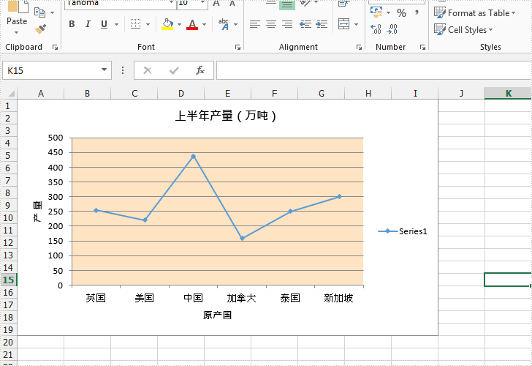Viewport: 532px width, 366px height.
Task: Select row header 21
Action: 8,355
